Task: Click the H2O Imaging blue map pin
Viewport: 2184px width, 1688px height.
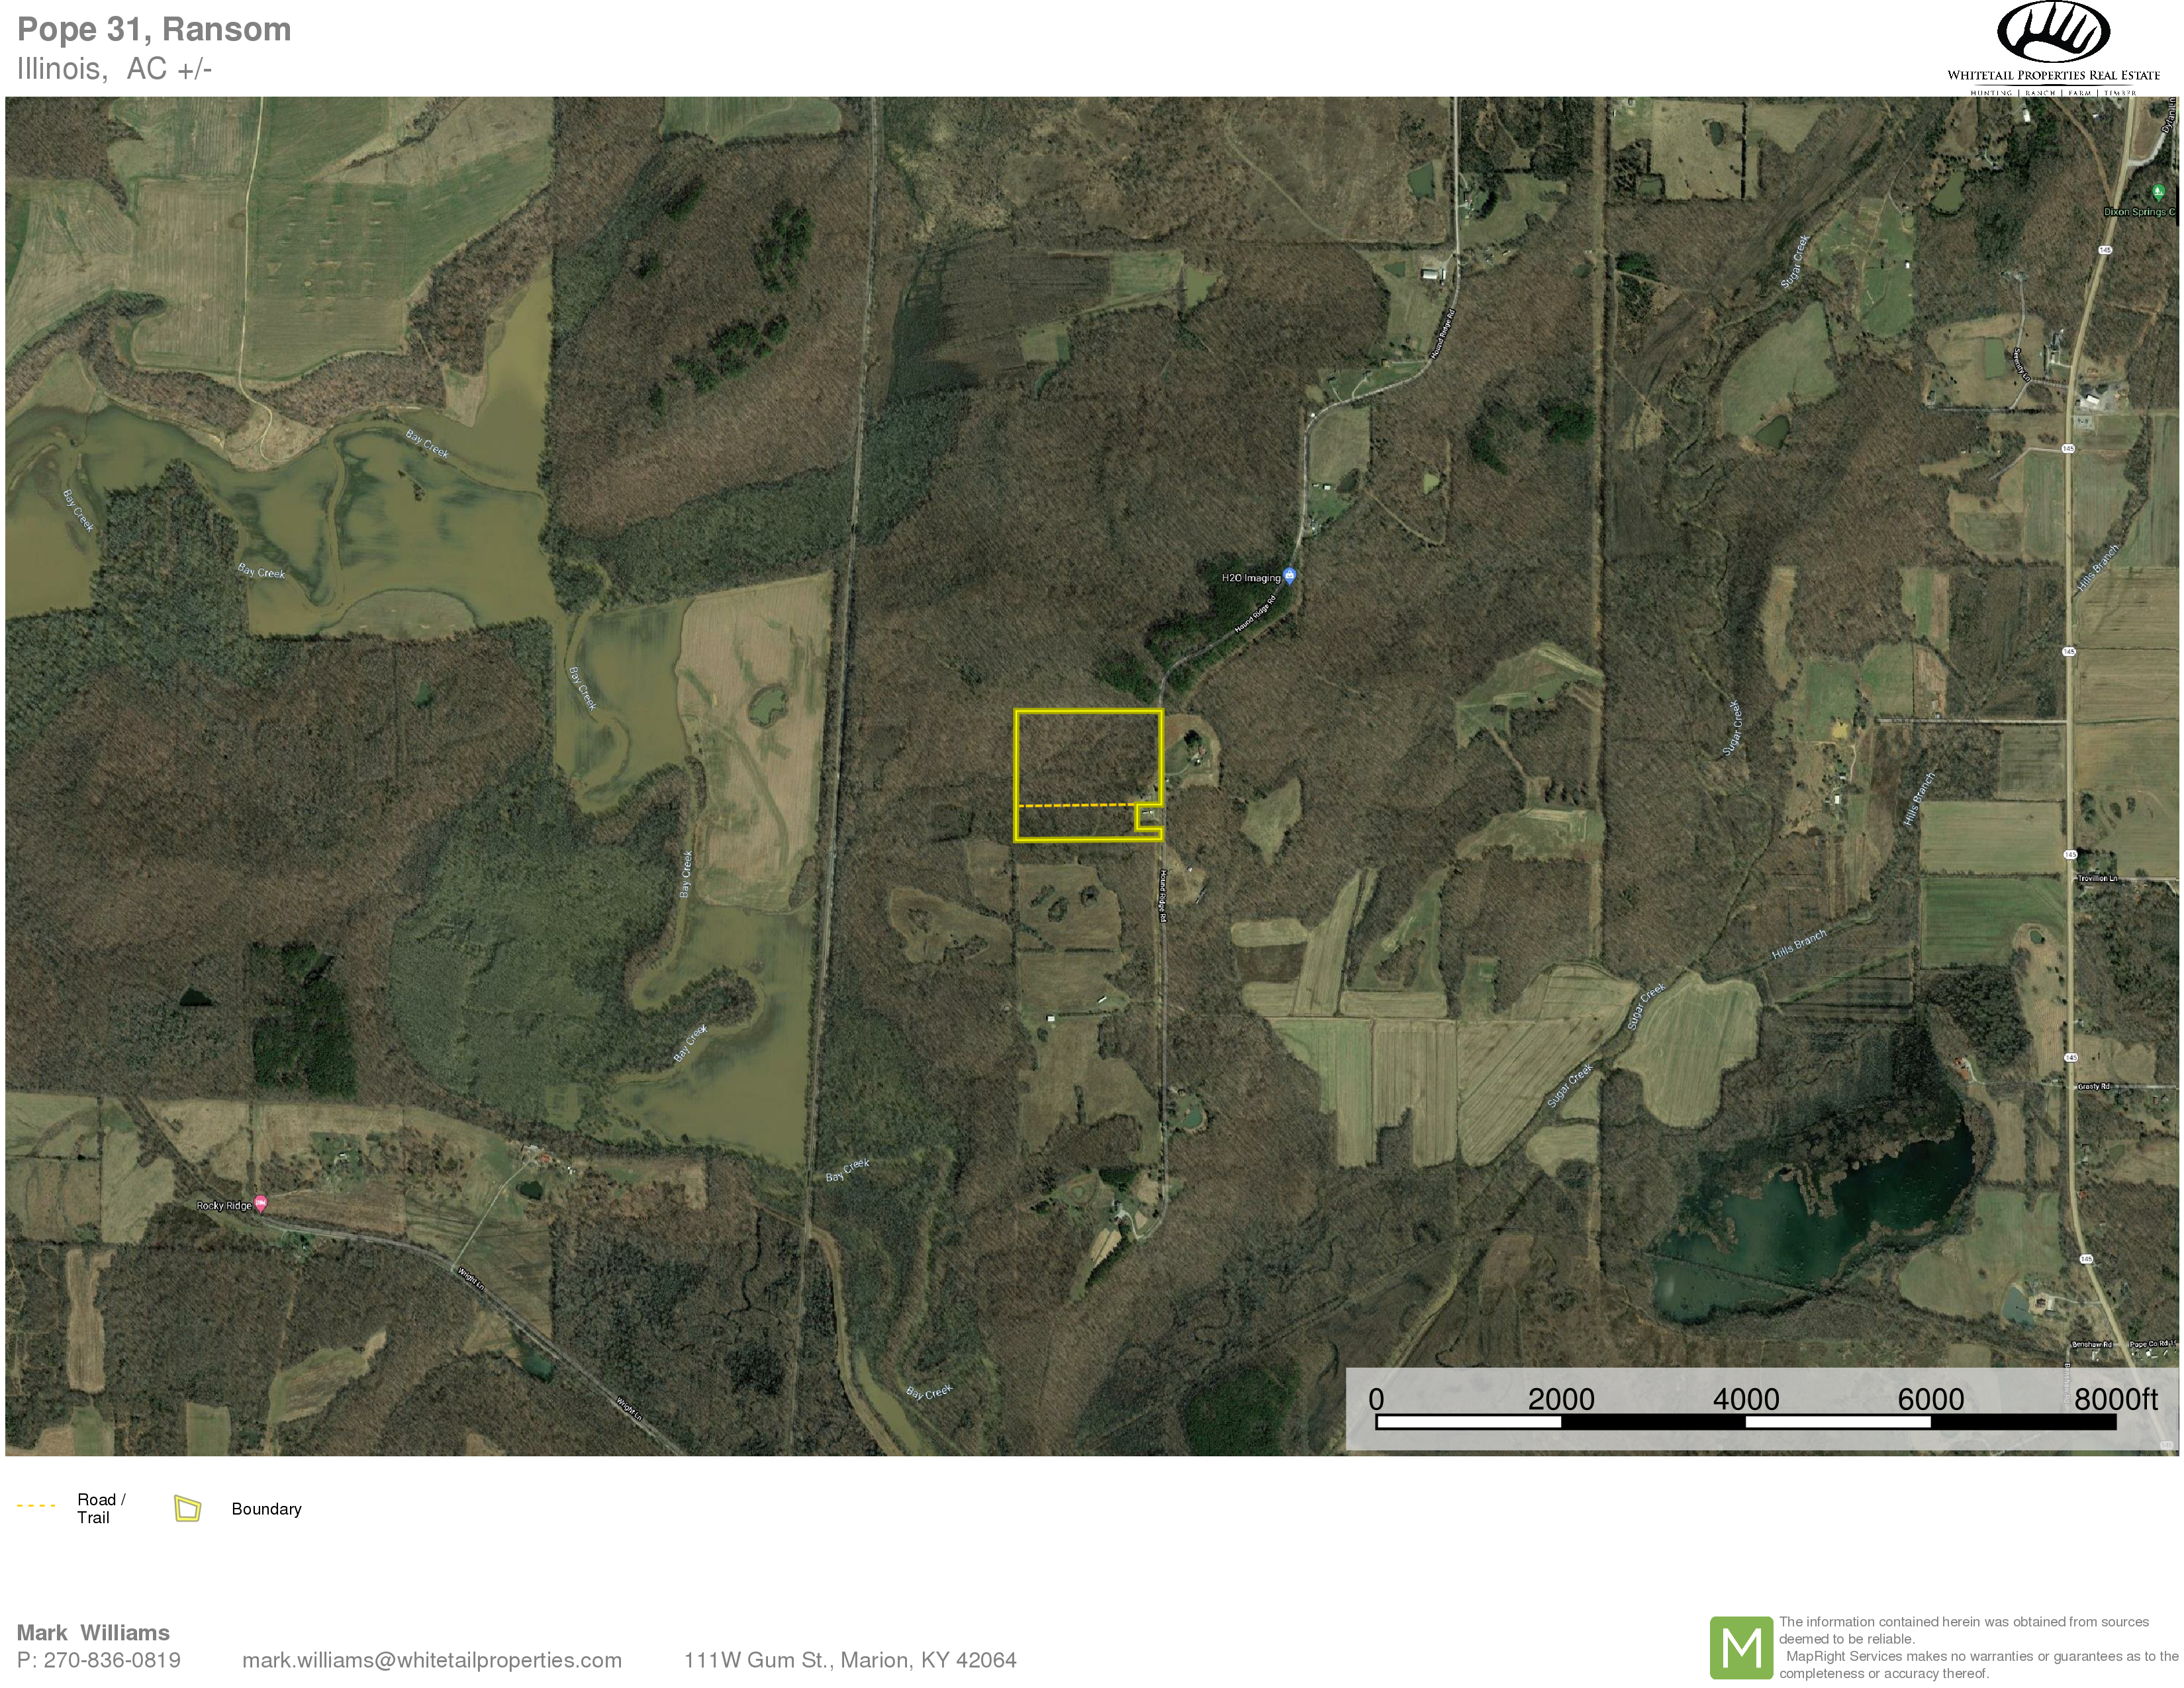Action: [x=1289, y=575]
